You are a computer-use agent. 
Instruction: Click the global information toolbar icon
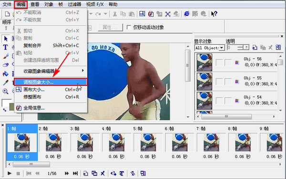pos(151,14)
